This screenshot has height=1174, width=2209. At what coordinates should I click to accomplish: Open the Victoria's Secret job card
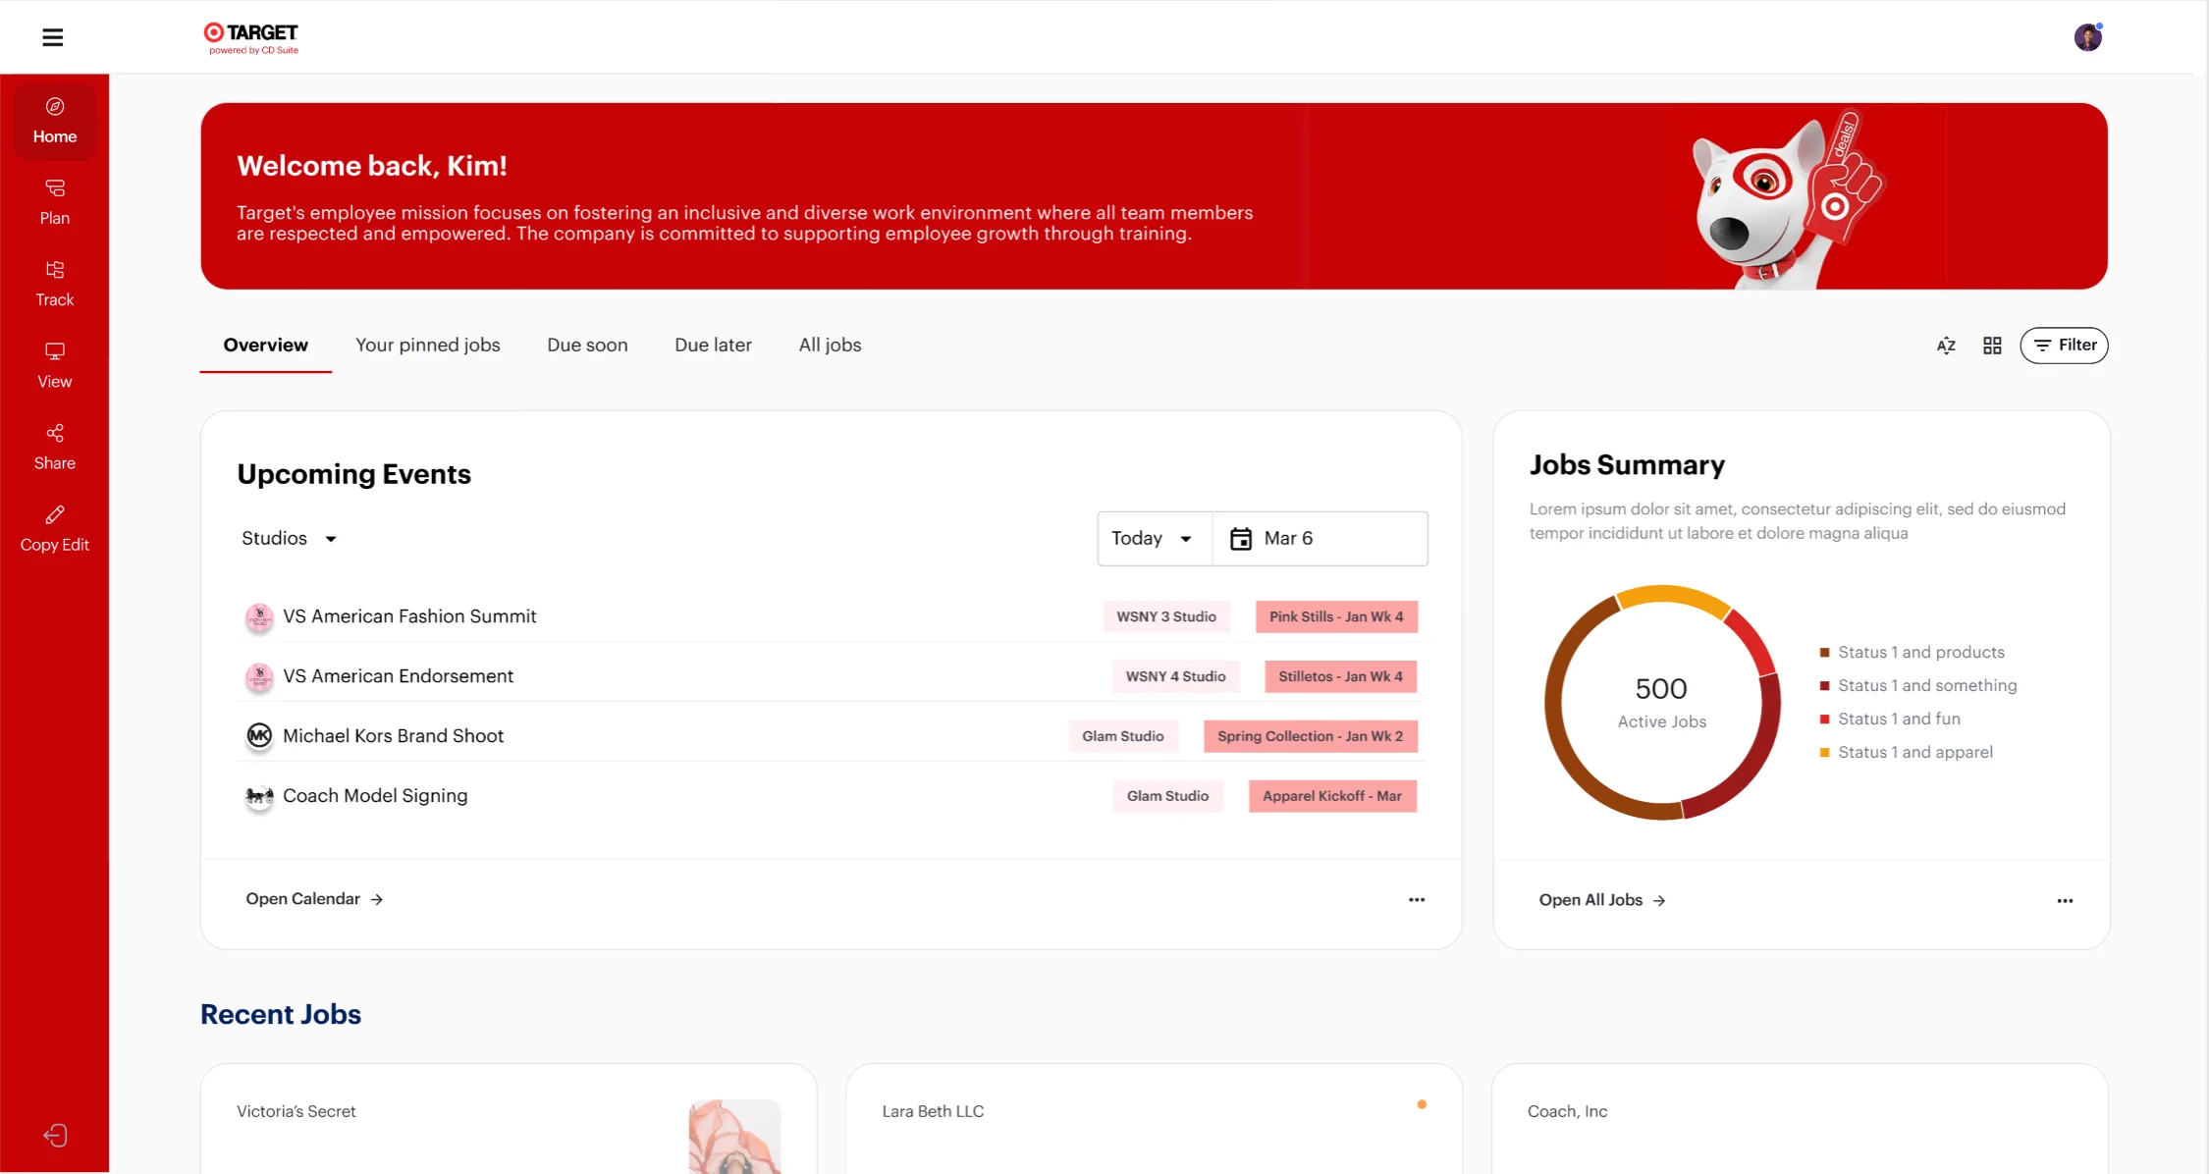(509, 1119)
